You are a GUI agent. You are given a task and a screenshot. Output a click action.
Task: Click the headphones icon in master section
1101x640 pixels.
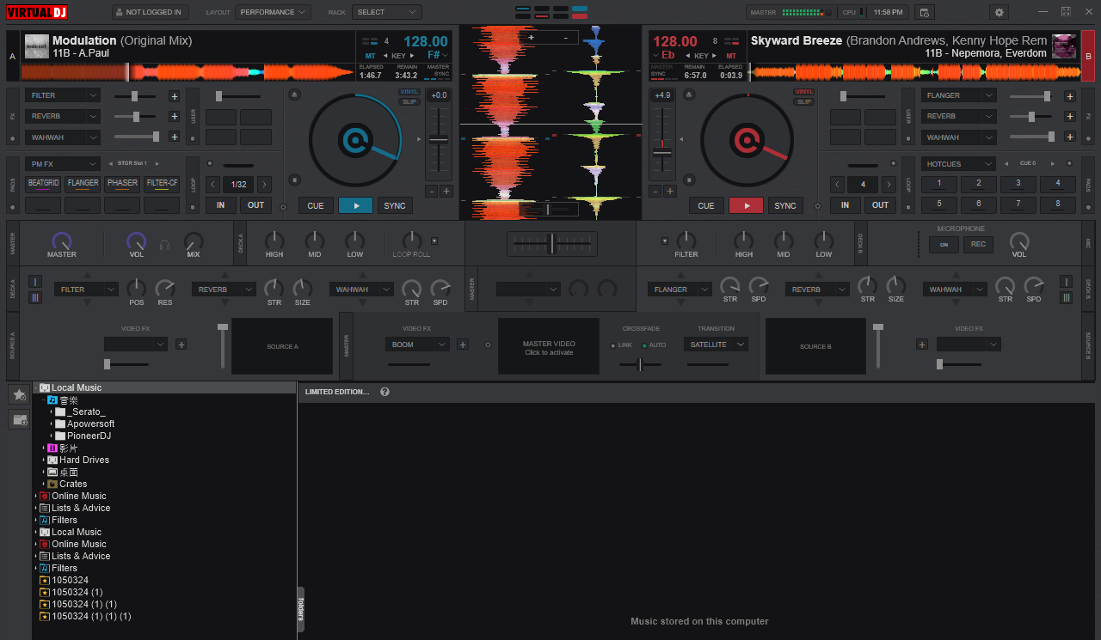tap(165, 244)
